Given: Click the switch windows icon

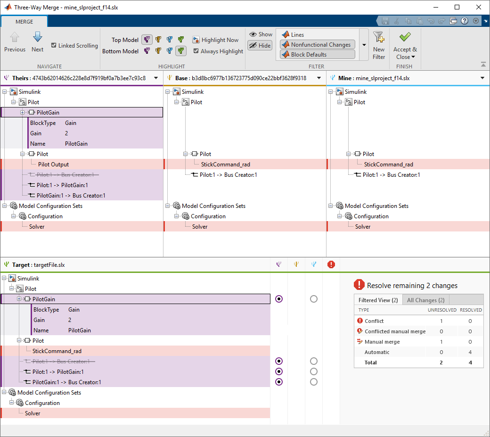Looking at the screenshot, I should click(x=453, y=21).
